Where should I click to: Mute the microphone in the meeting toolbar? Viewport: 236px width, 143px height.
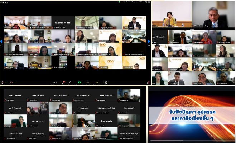pyautogui.click(x=3, y=82)
